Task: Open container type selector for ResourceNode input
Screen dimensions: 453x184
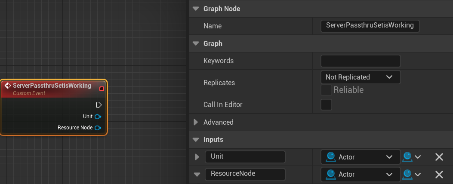Action: pos(411,174)
